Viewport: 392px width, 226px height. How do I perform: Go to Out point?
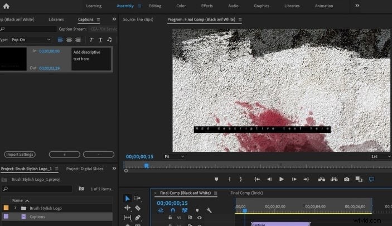306,179
